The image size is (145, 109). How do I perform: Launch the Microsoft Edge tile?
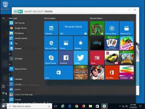point(51,43)
